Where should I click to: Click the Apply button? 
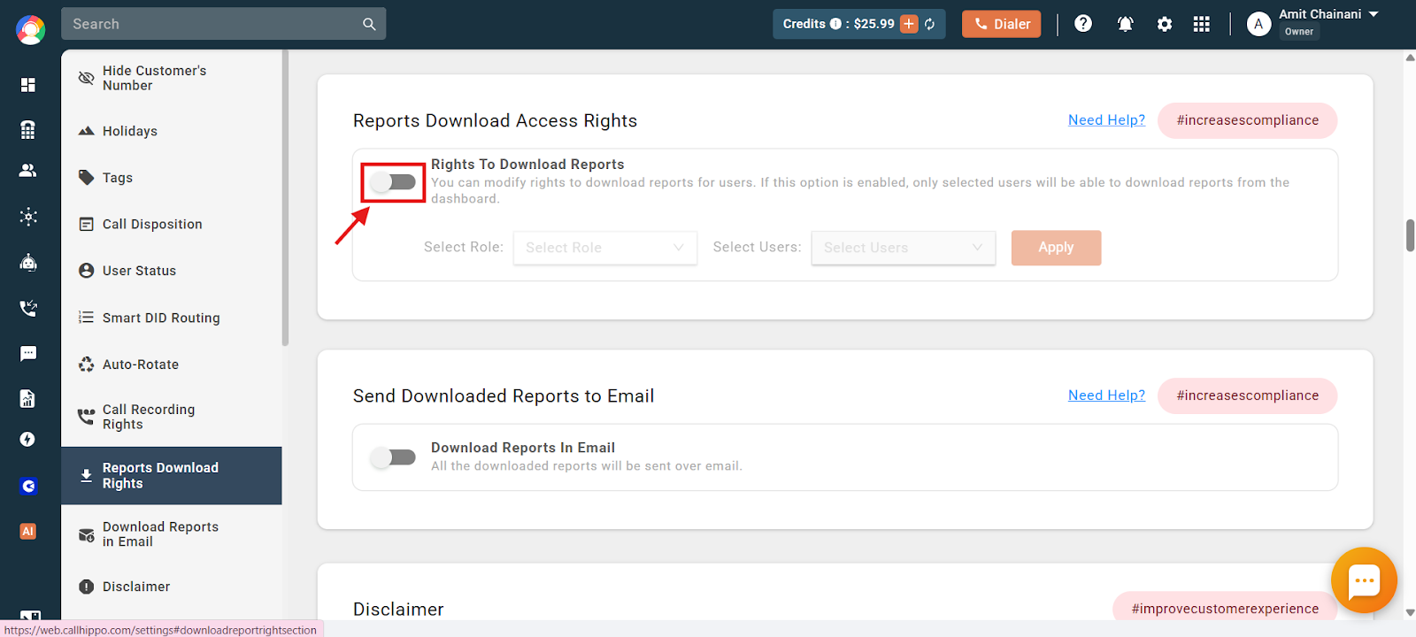(x=1056, y=248)
